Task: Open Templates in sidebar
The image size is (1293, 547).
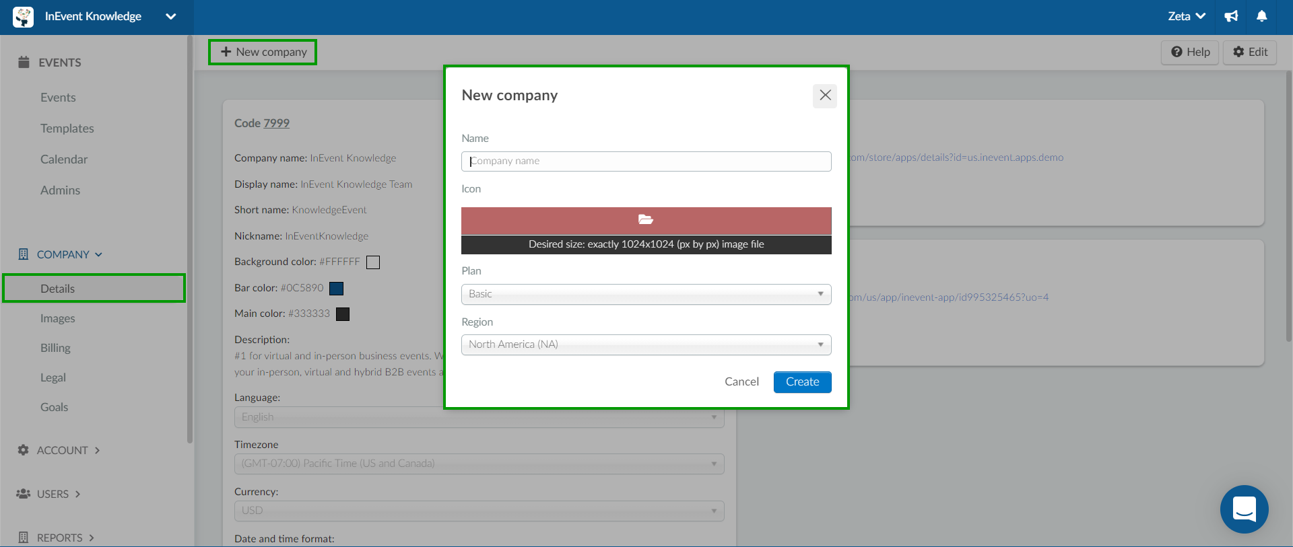Action: coord(67,129)
